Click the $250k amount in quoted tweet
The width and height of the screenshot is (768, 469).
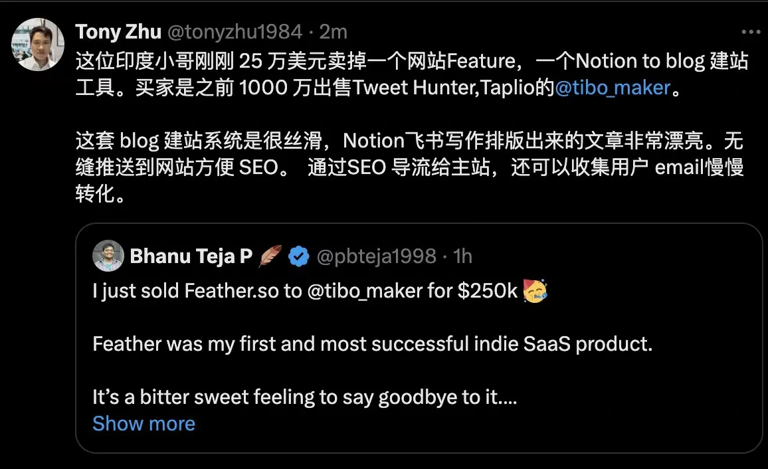tap(487, 292)
